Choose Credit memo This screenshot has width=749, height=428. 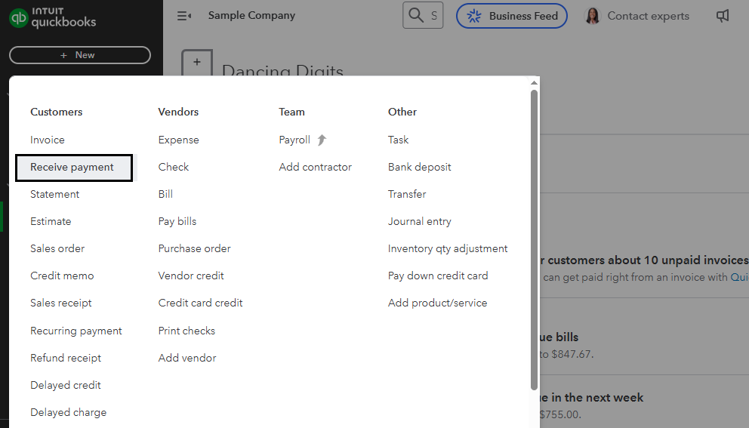coord(62,276)
